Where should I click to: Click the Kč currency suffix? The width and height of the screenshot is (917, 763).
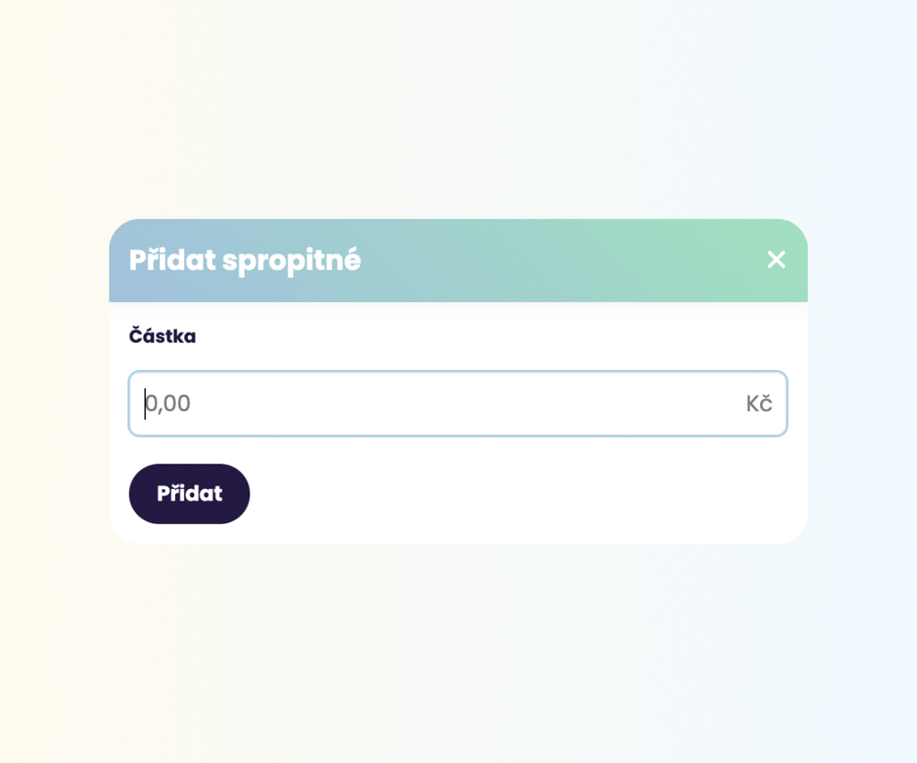click(758, 404)
